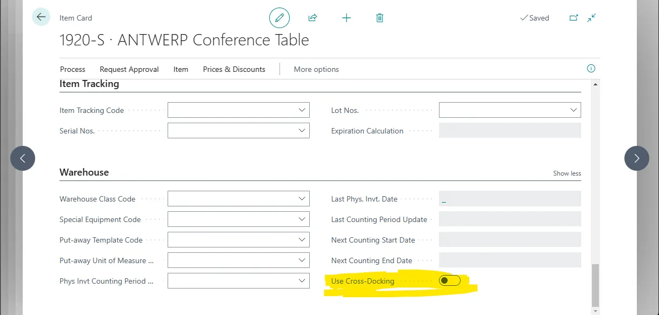The image size is (659, 315).
Task: Click More options
Action: (316, 69)
